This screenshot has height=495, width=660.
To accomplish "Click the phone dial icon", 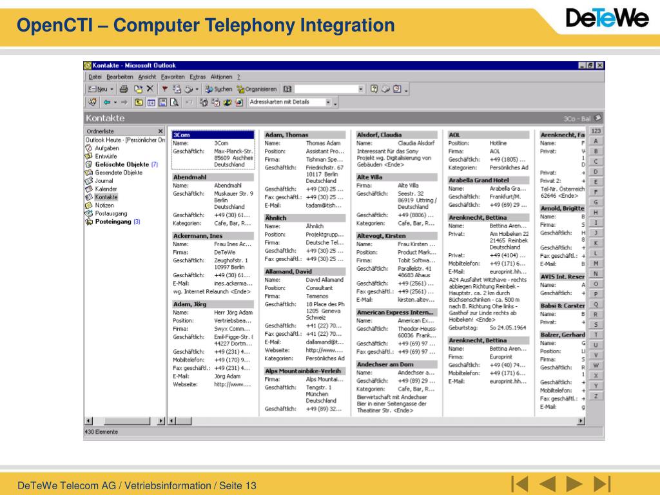I will point(189,89).
